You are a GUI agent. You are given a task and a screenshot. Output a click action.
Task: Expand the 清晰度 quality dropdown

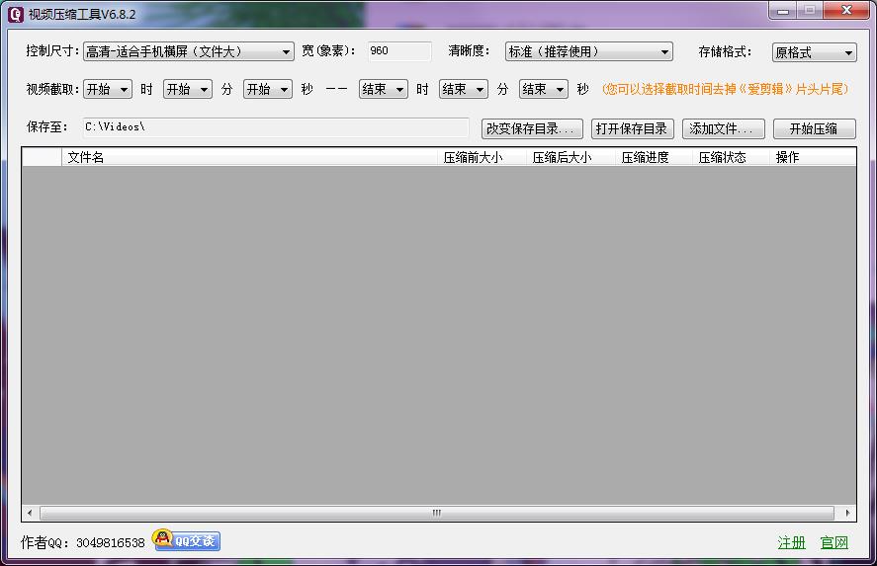pos(588,51)
